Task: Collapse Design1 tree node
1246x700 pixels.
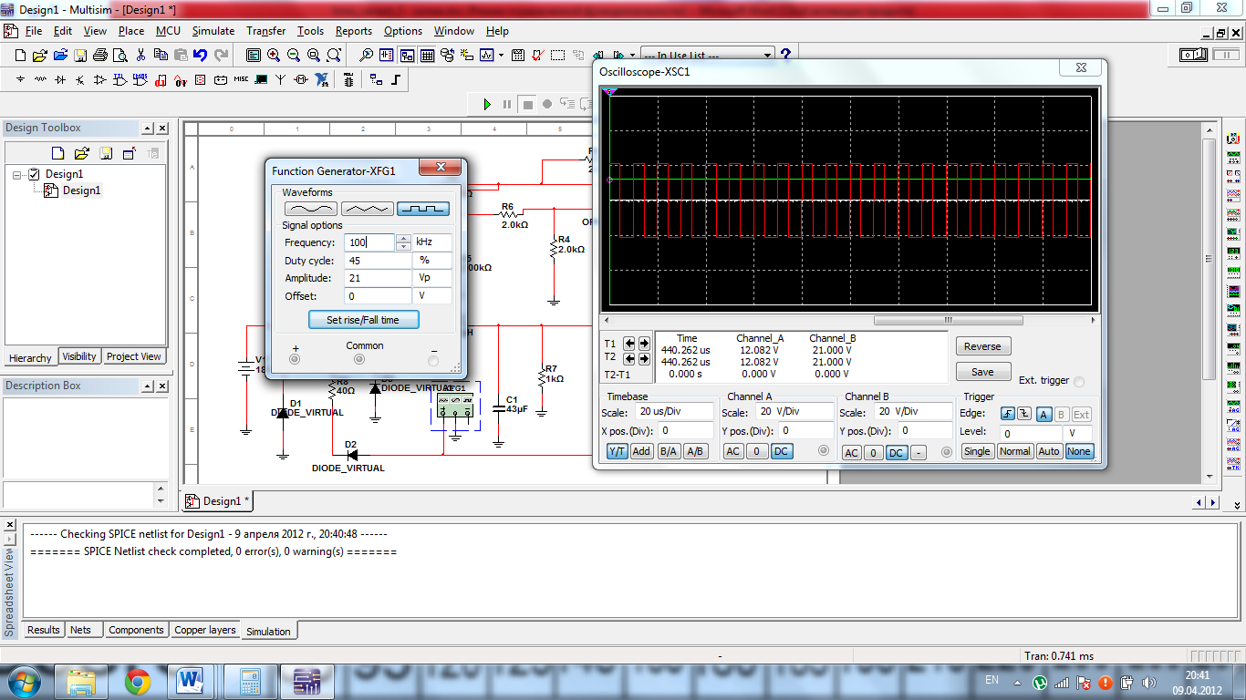Action: [x=17, y=174]
